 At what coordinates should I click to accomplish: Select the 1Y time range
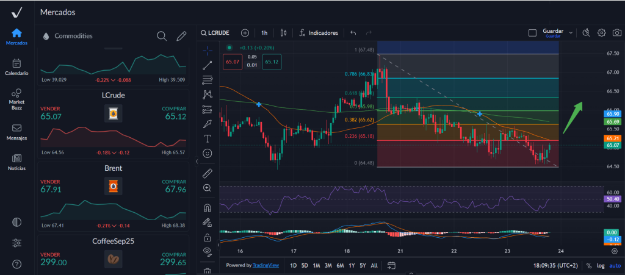[352, 265]
